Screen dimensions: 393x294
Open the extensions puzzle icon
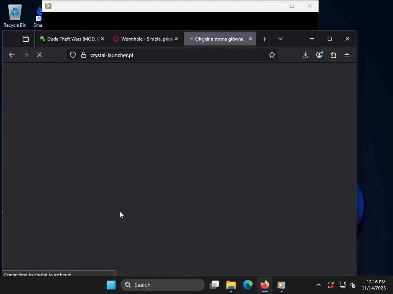(x=333, y=55)
